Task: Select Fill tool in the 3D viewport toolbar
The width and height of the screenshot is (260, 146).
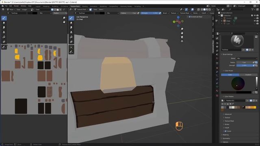Action: coord(71,37)
